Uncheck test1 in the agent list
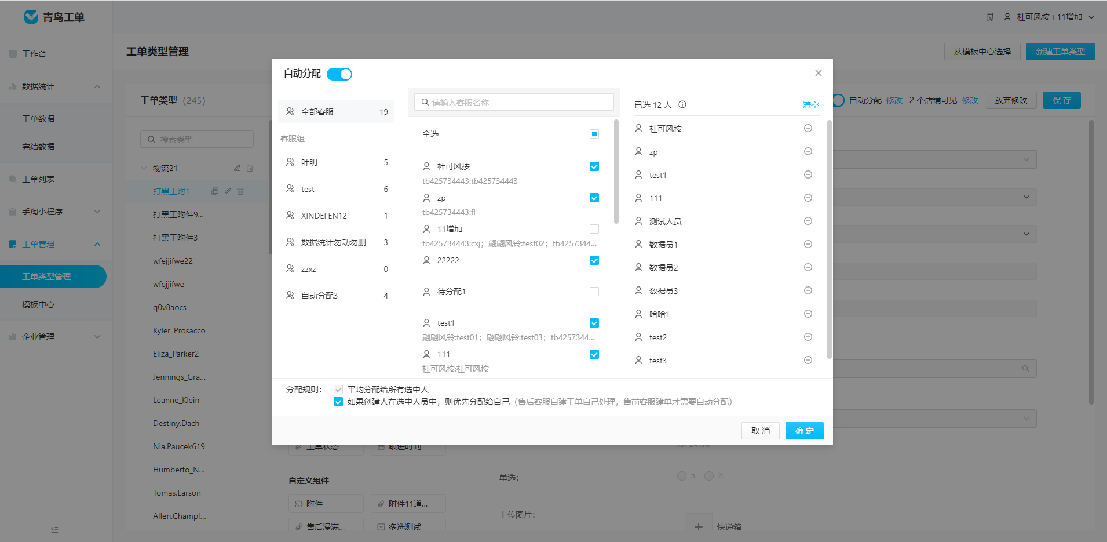The image size is (1107, 542). click(594, 323)
